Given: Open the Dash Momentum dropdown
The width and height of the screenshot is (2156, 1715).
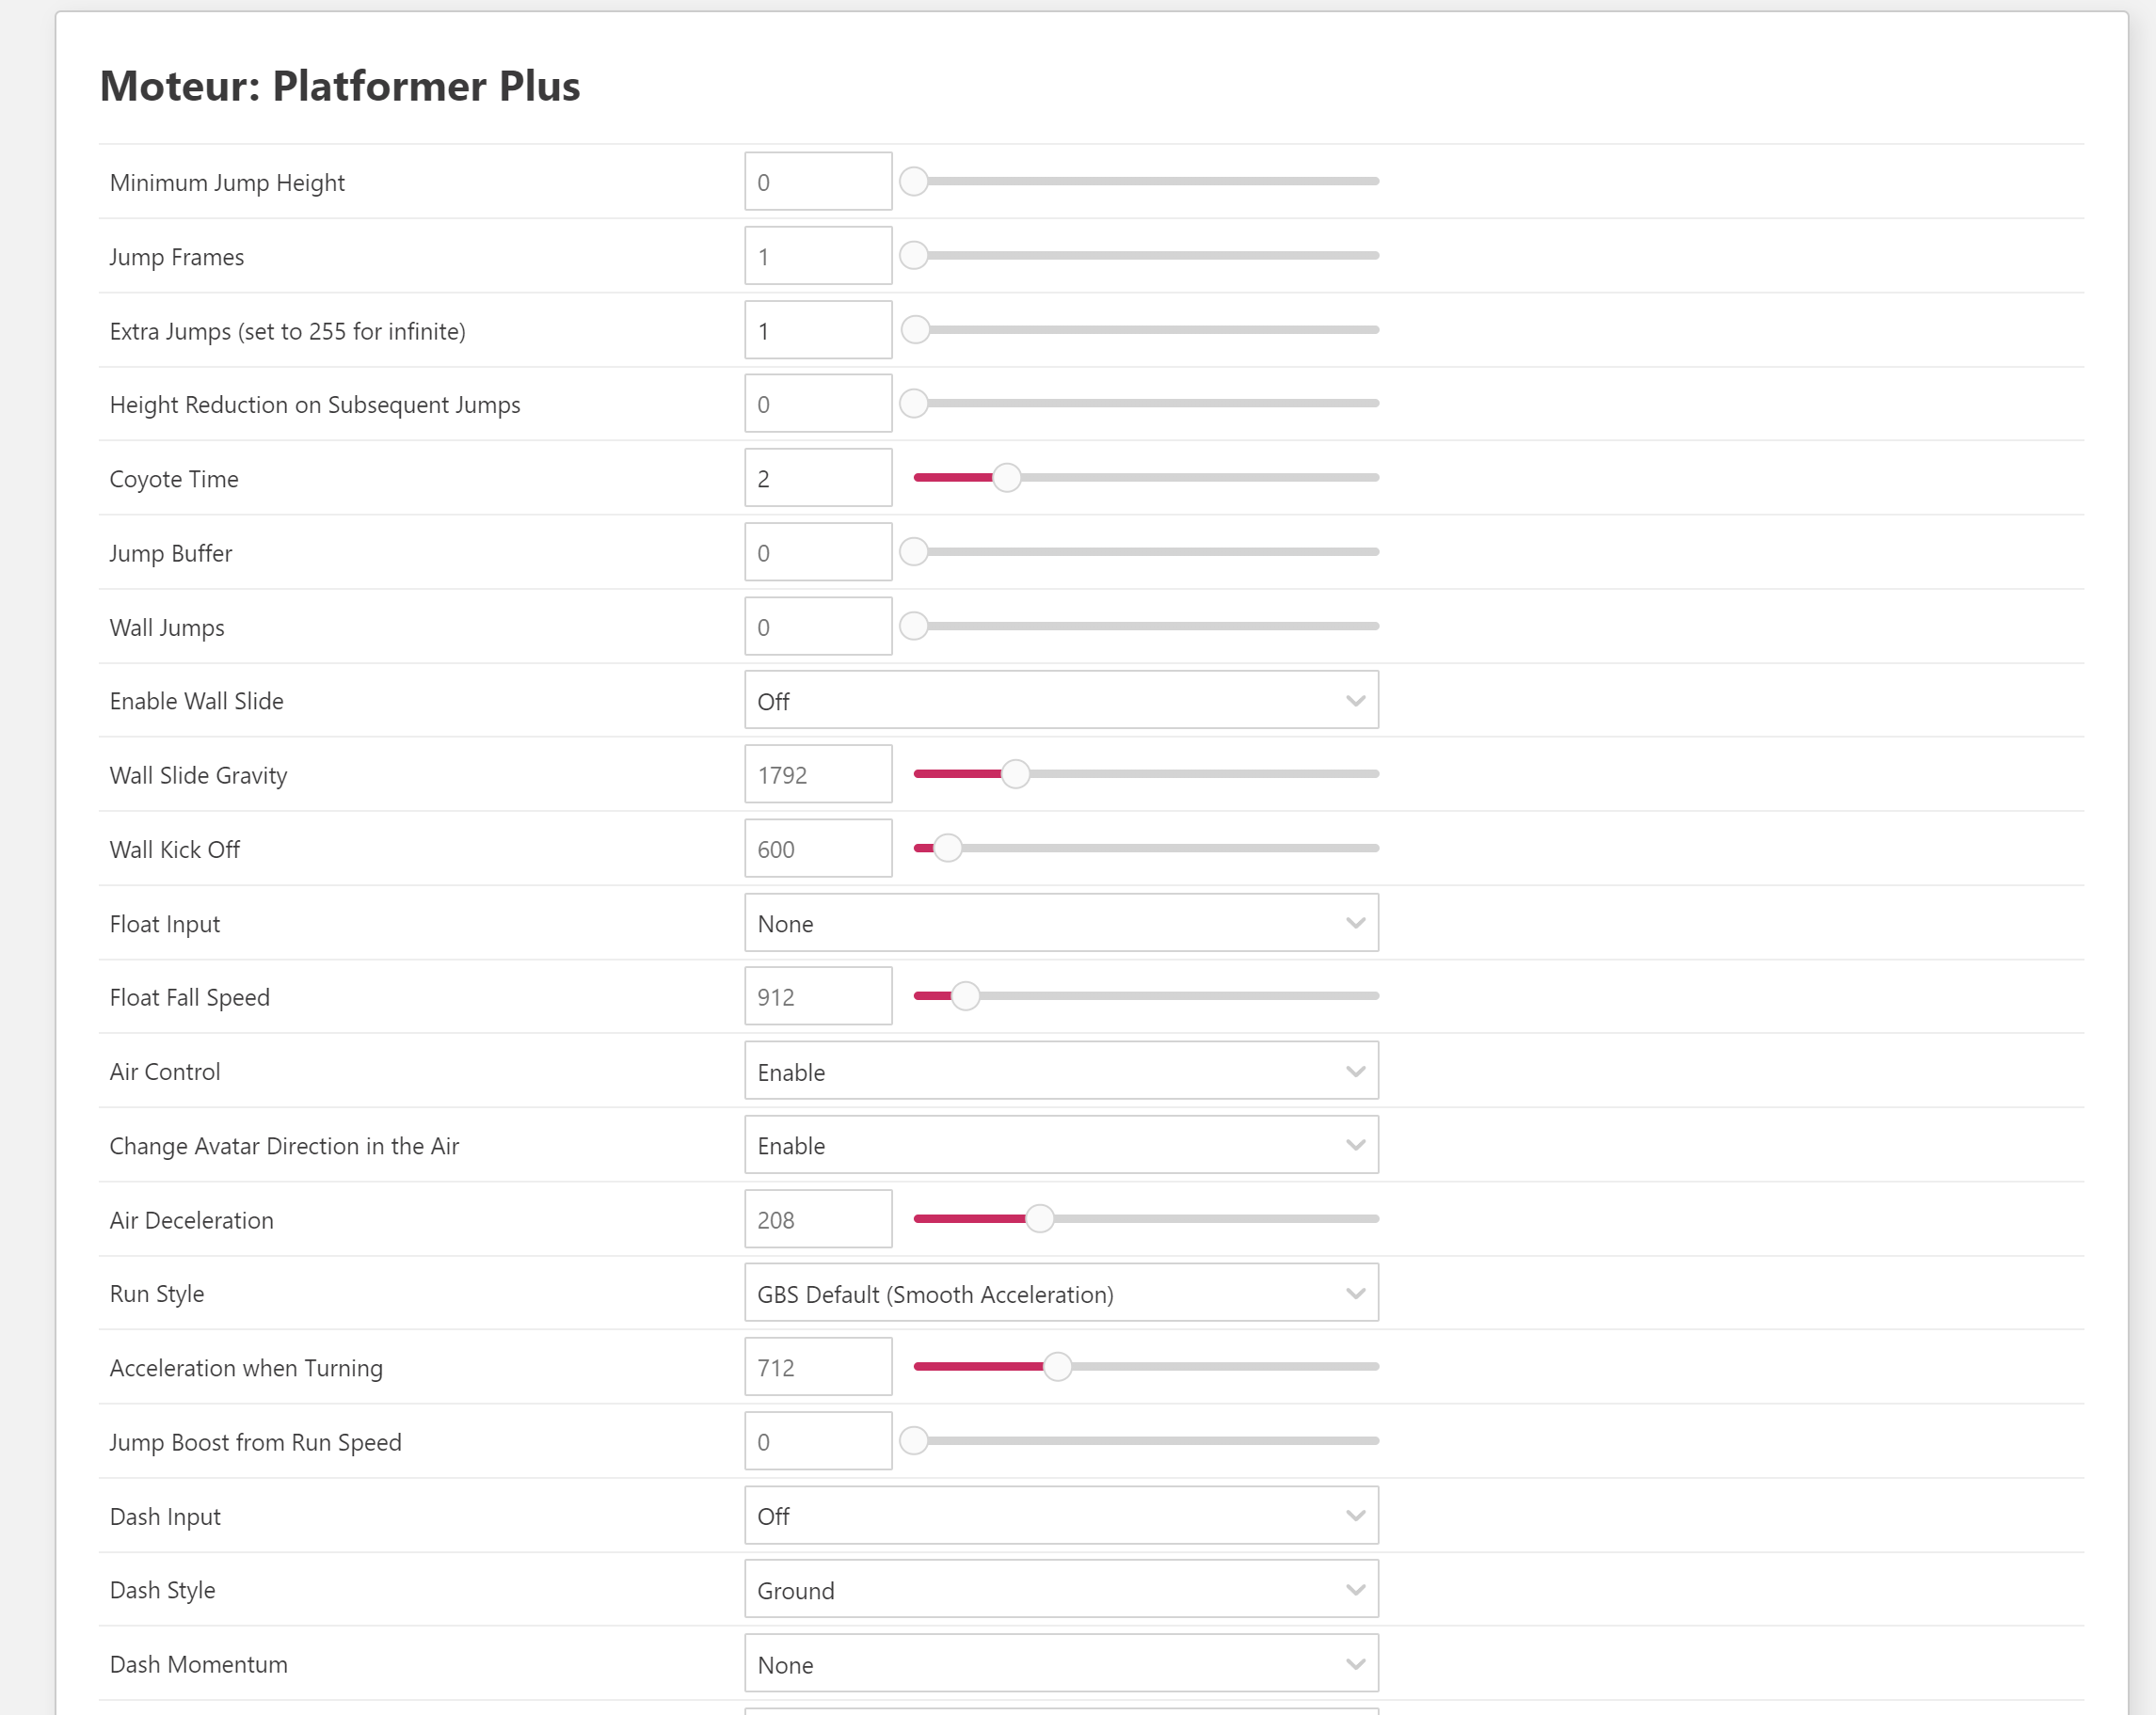Looking at the screenshot, I should tap(1061, 1664).
